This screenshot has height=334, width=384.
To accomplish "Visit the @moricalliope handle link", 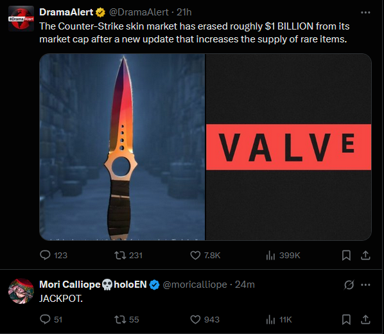I will click(195, 285).
